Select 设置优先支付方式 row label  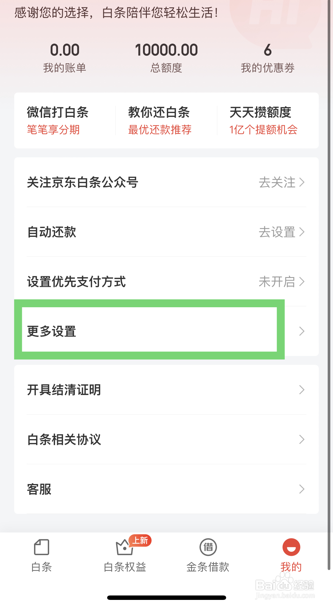pos(76,281)
